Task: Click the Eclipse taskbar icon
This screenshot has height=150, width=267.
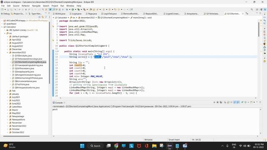Action: (x=170, y=146)
